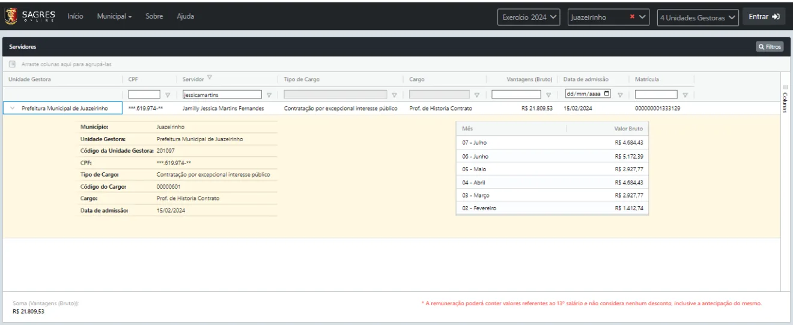Select the 02 - Fevereiro month row
The width and height of the screenshot is (793, 325).
(552, 208)
